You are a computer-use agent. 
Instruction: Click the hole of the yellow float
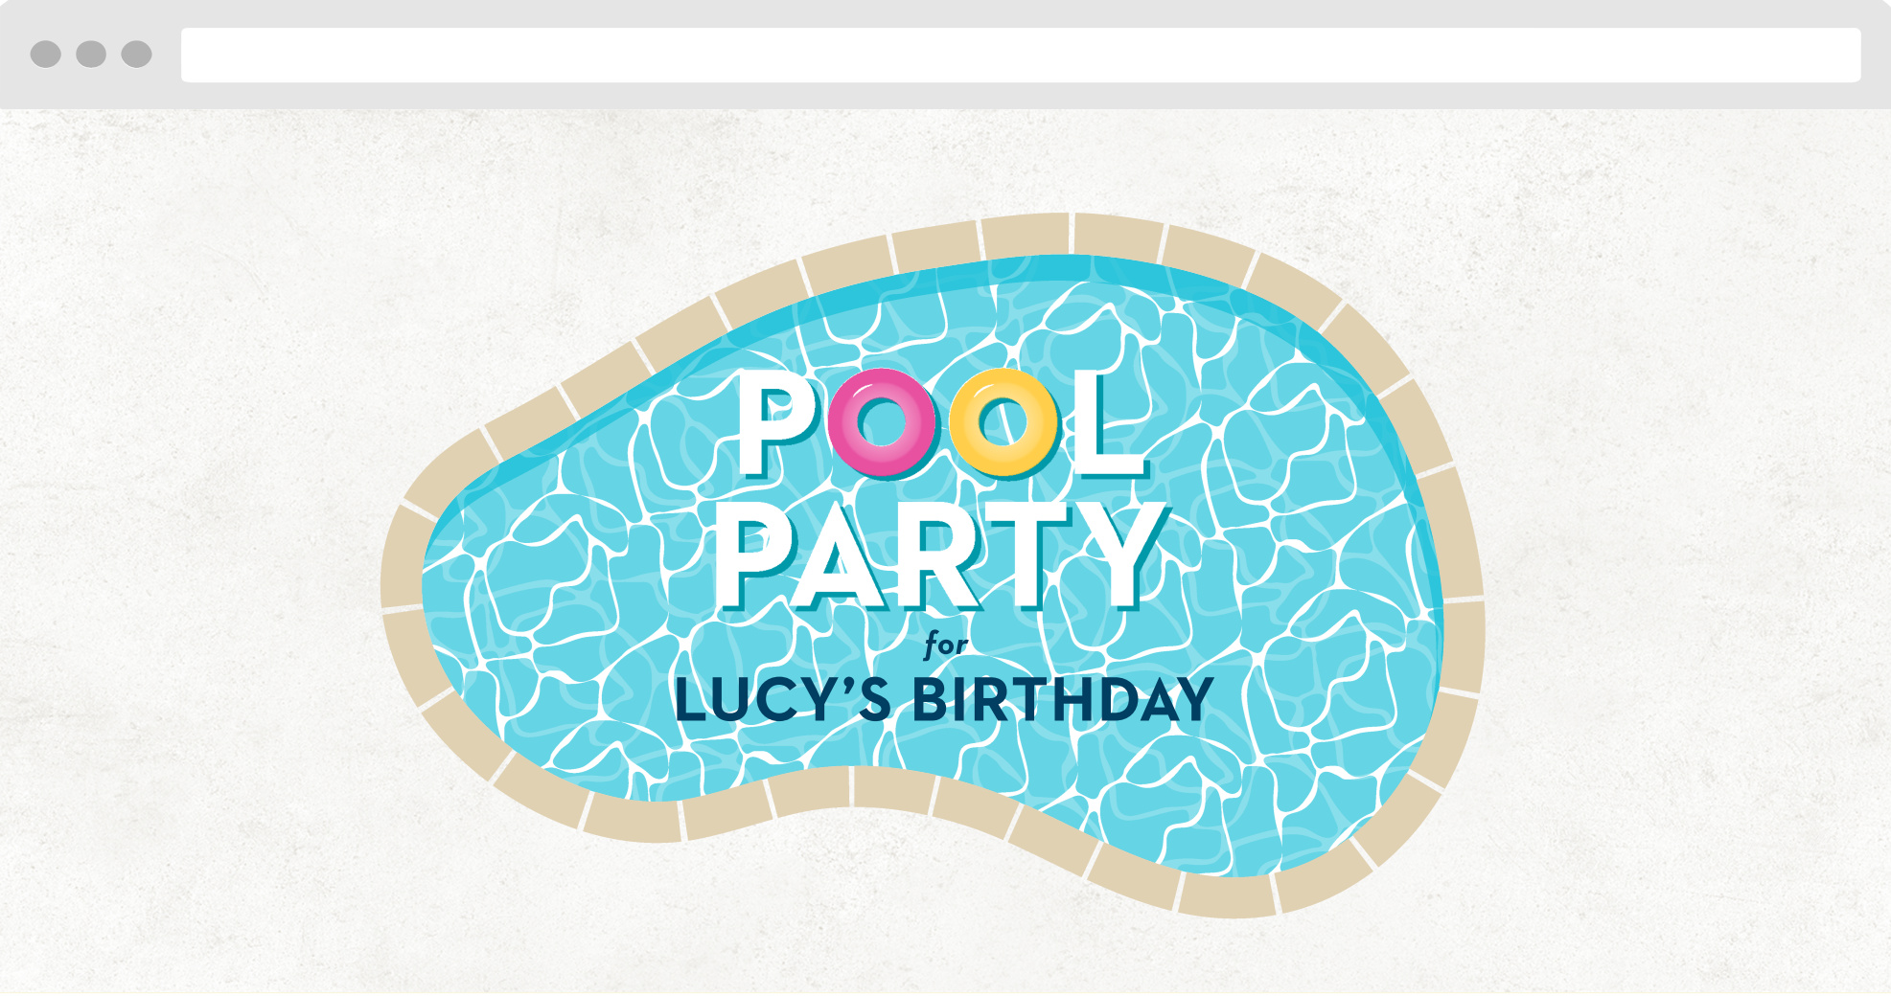[1003, 421]
